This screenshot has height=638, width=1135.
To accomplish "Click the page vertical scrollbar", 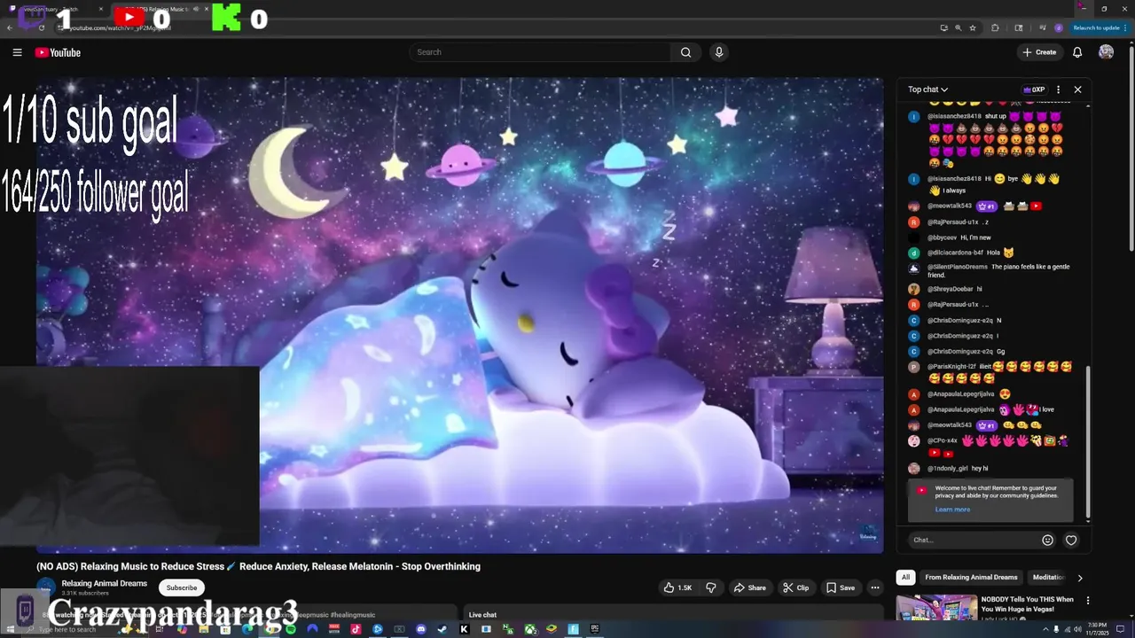I will pyautogui.click(x=1131, y=151).
